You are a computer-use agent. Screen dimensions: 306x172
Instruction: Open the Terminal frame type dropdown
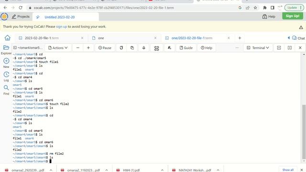[258, 48]
